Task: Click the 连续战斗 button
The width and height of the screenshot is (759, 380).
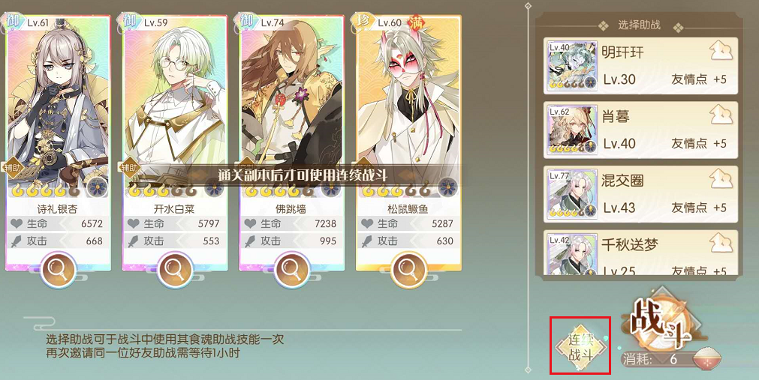Action: pyautogui.click(x=580, y=346)
